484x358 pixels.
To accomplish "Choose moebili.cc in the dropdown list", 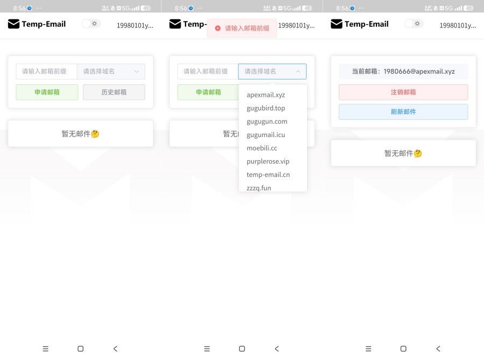I will pos(262,148).
